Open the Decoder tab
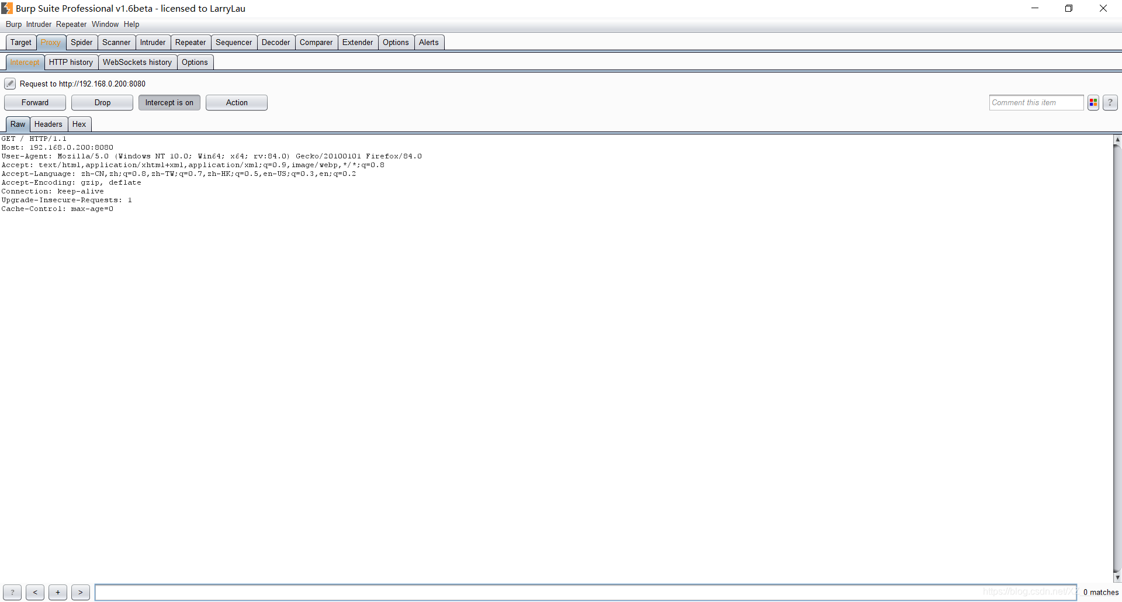The image size is (1122, 602). [x=276, y=43]
